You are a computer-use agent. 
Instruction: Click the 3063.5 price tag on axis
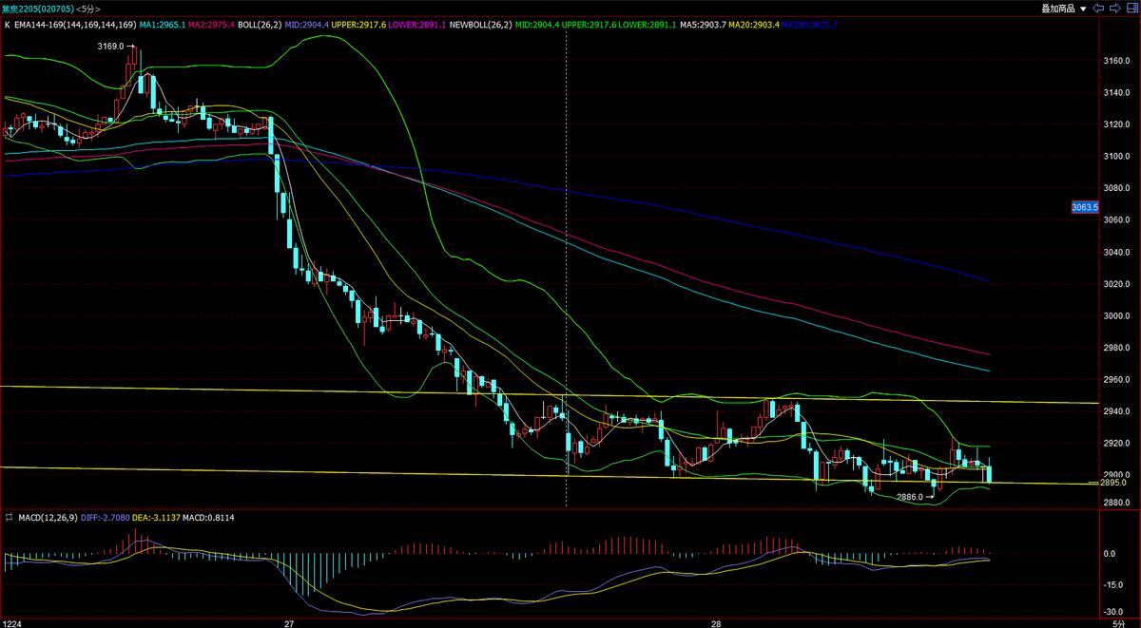[x=1084, y=206]
